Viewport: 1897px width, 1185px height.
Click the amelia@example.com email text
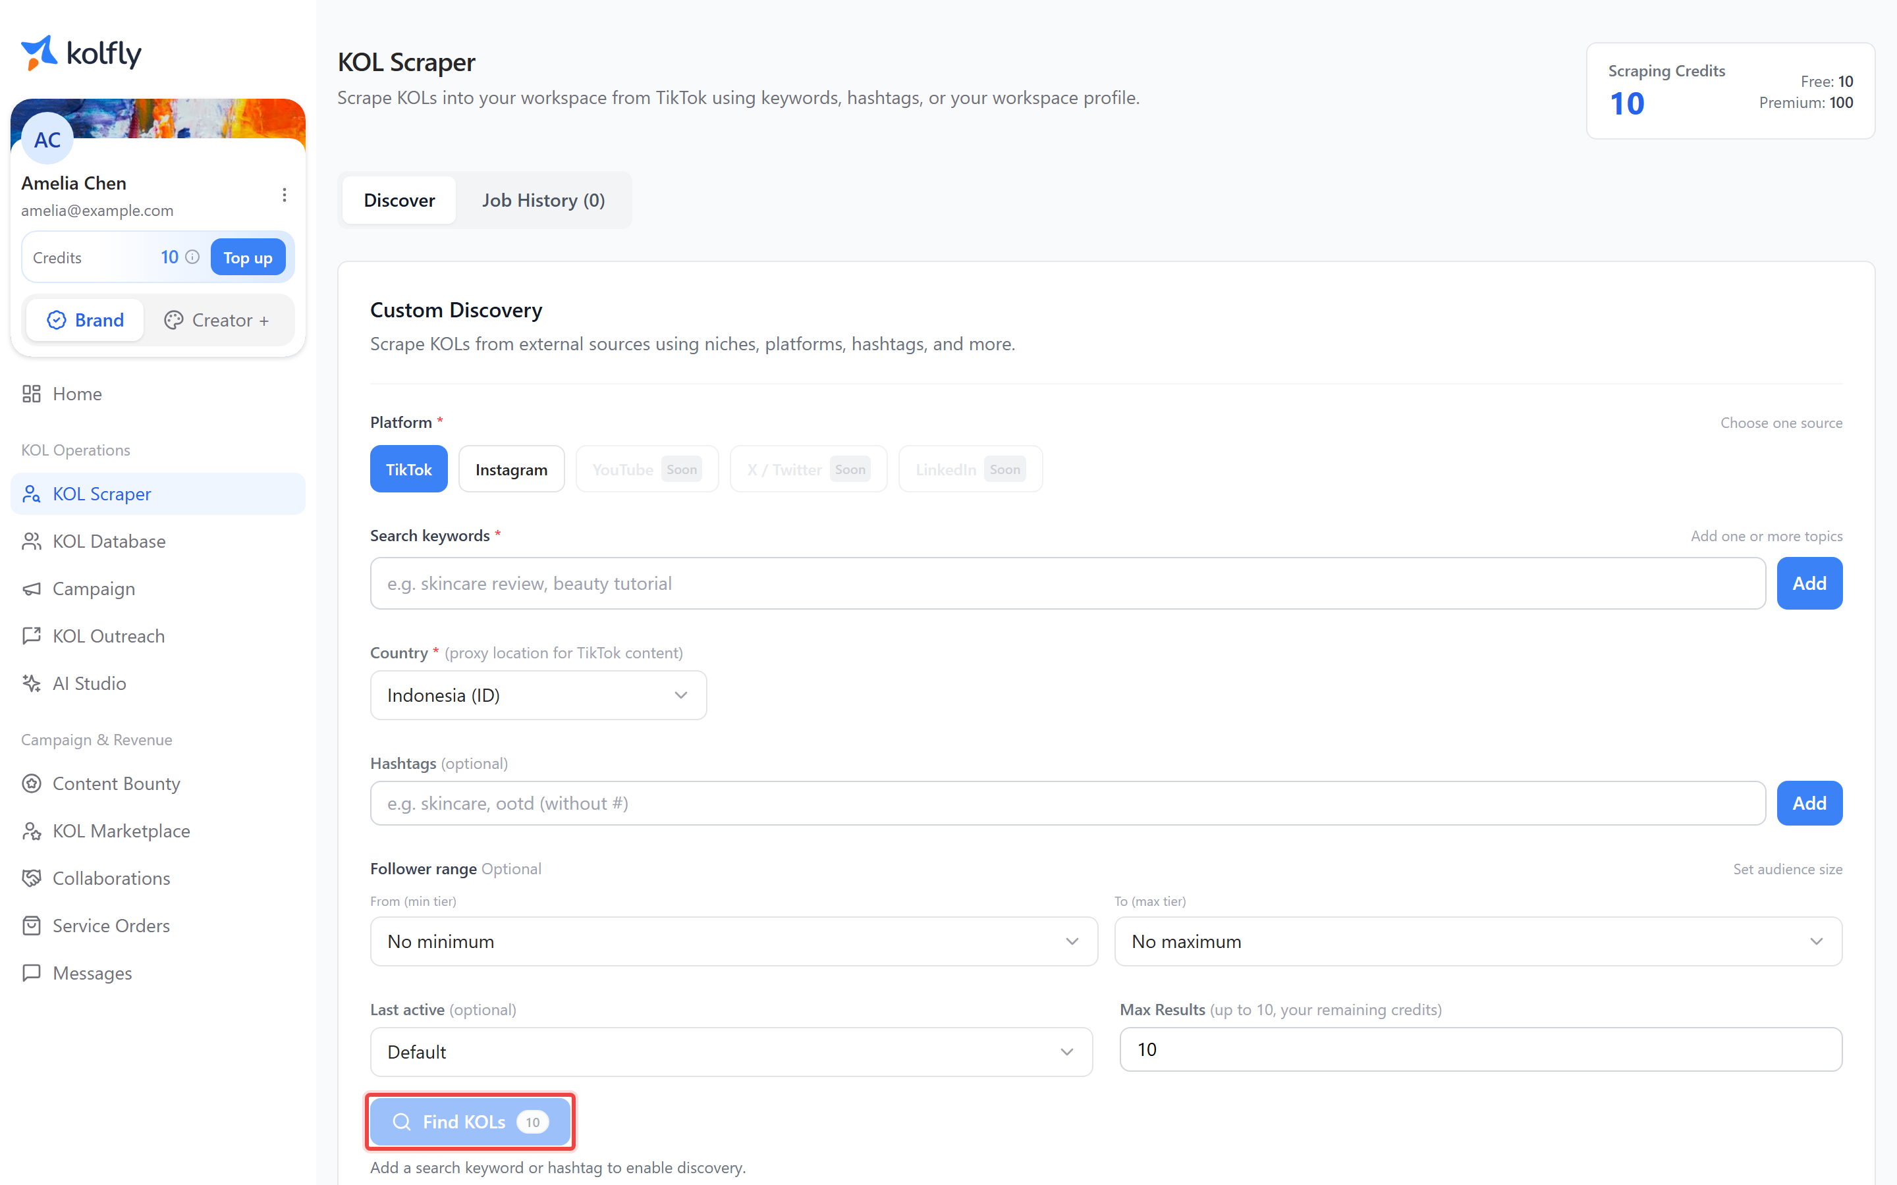point(97,210)
